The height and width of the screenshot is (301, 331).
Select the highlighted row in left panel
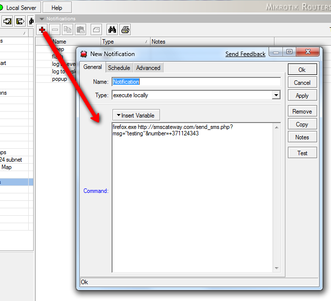(x=16, y=182)
